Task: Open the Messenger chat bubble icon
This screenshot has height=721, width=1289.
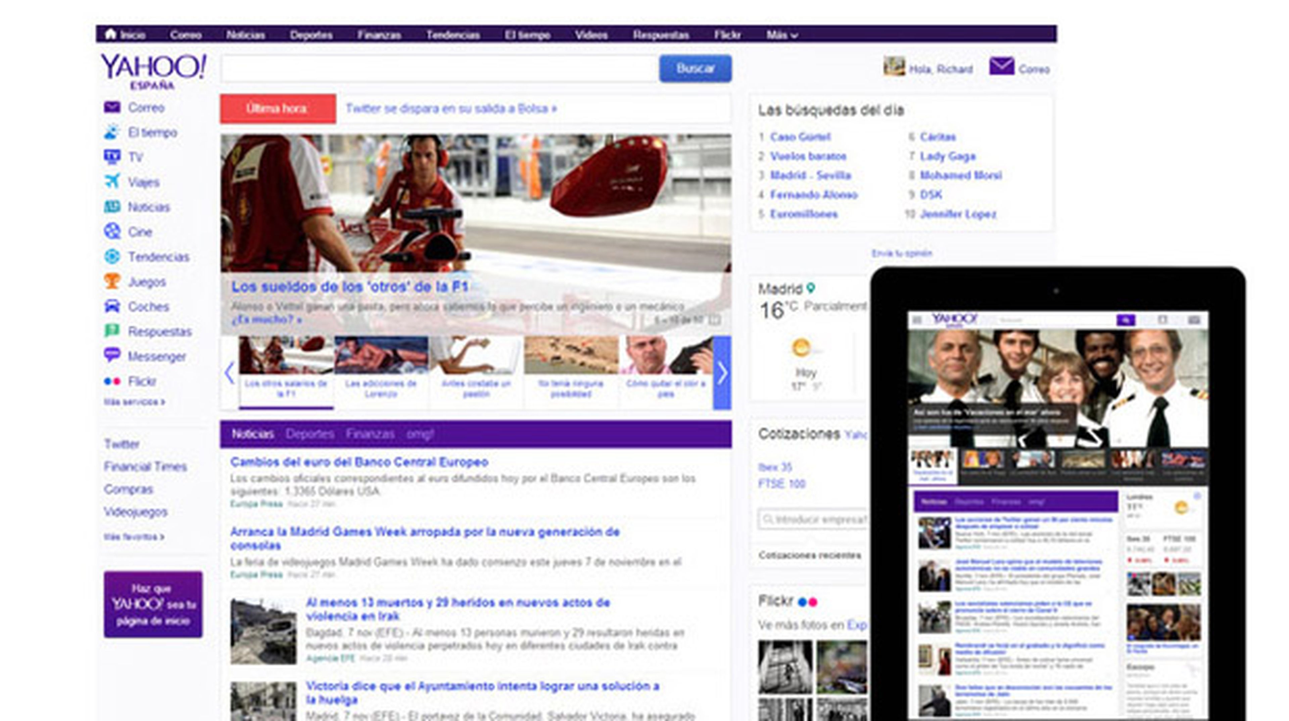Action: (111, 356)
